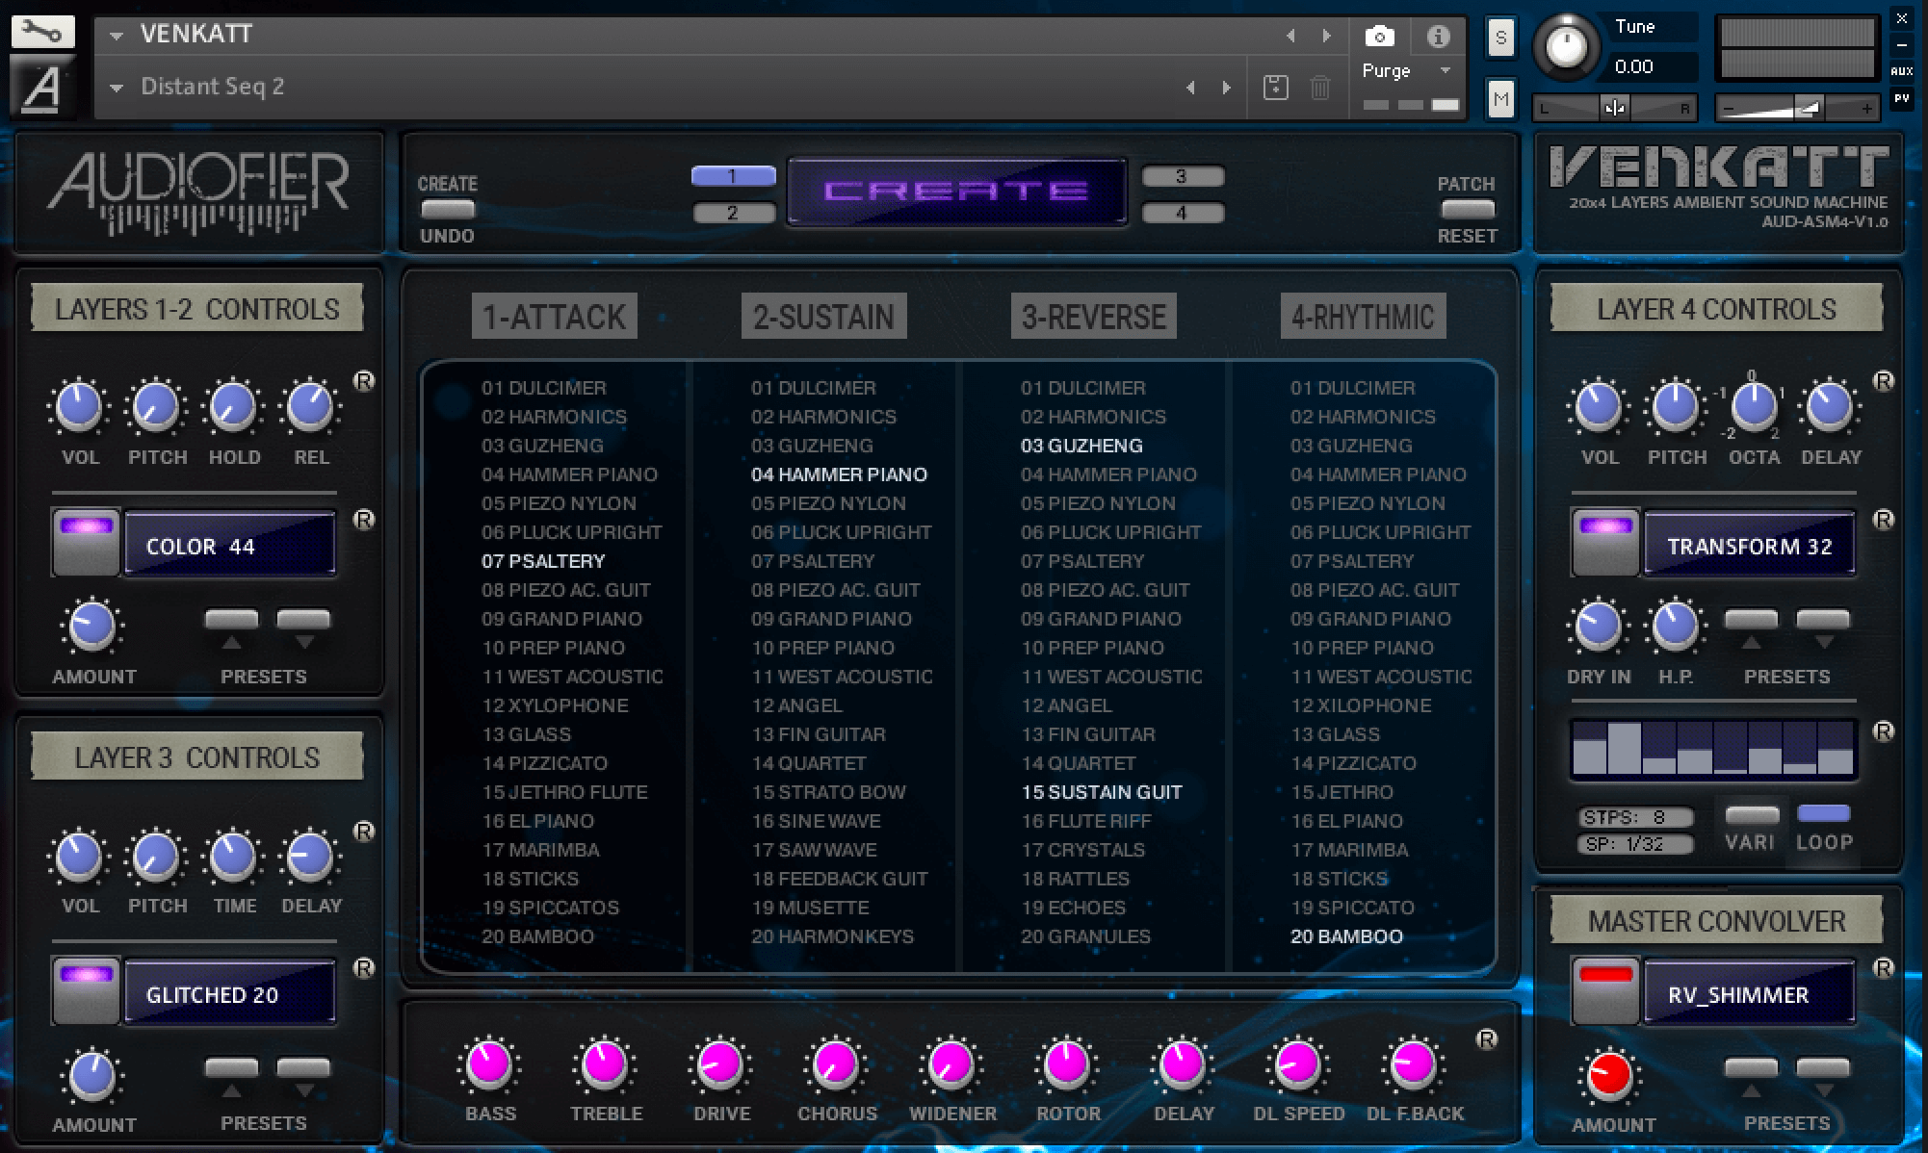Click the PATCH RESET button
1928x1153 pixels.
coord(1467,209)
